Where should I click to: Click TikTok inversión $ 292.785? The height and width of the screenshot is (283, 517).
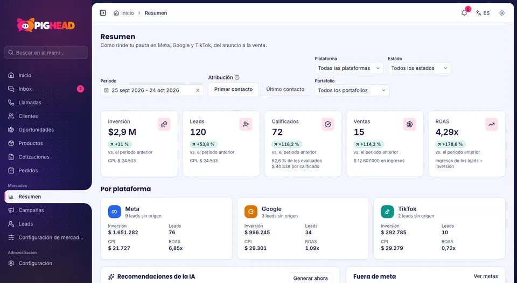tap(394, 233)
